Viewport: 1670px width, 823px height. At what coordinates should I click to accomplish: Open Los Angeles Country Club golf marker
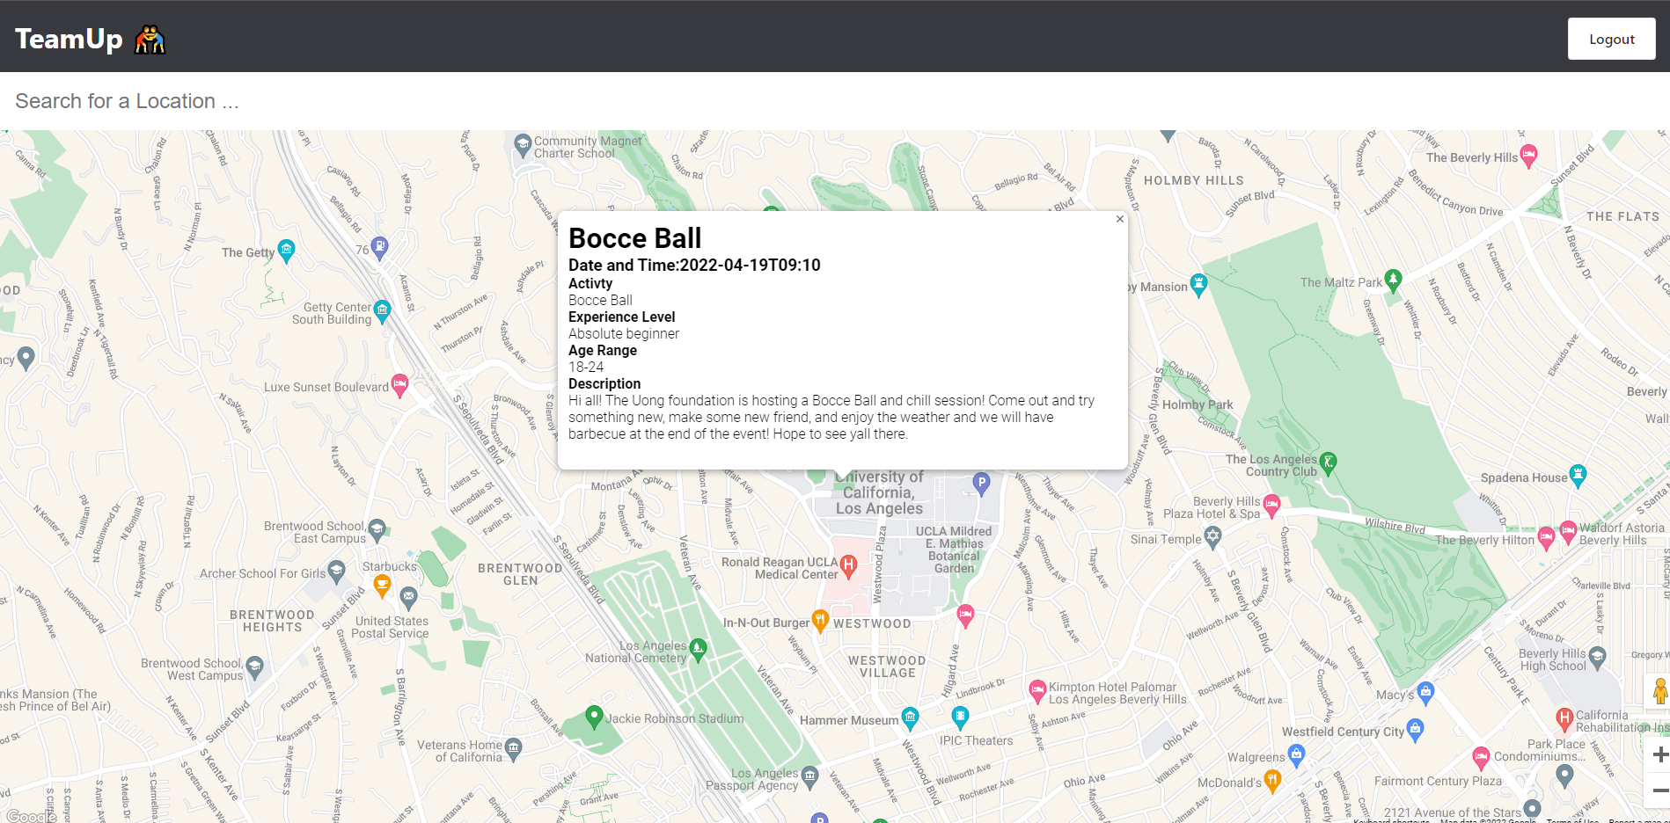point(1329,463)
